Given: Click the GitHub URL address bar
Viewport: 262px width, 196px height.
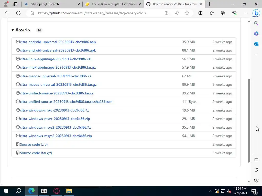Looking at the screenshot, I should 92,13.
